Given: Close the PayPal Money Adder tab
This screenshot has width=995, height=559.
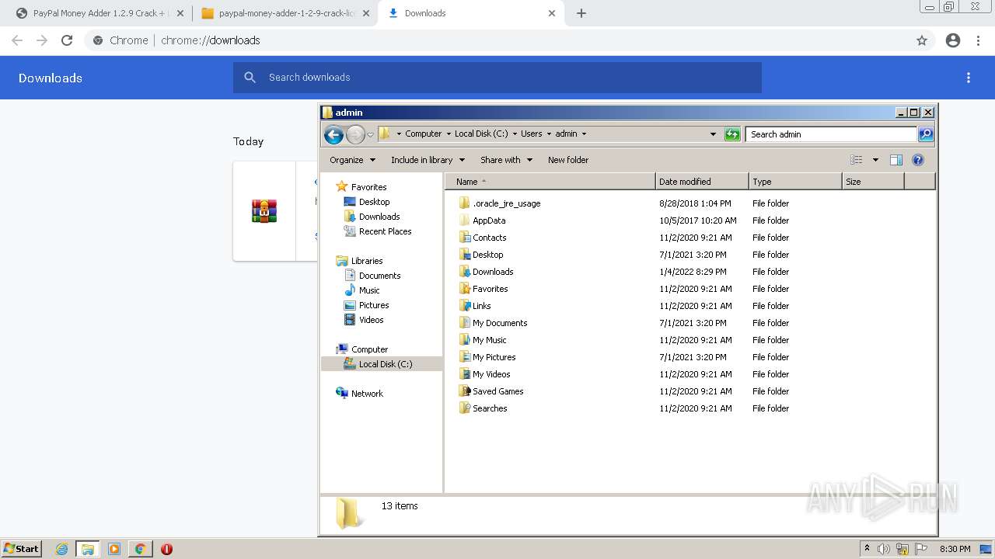Looking at the screenshot, I should (x=180, y=13).
